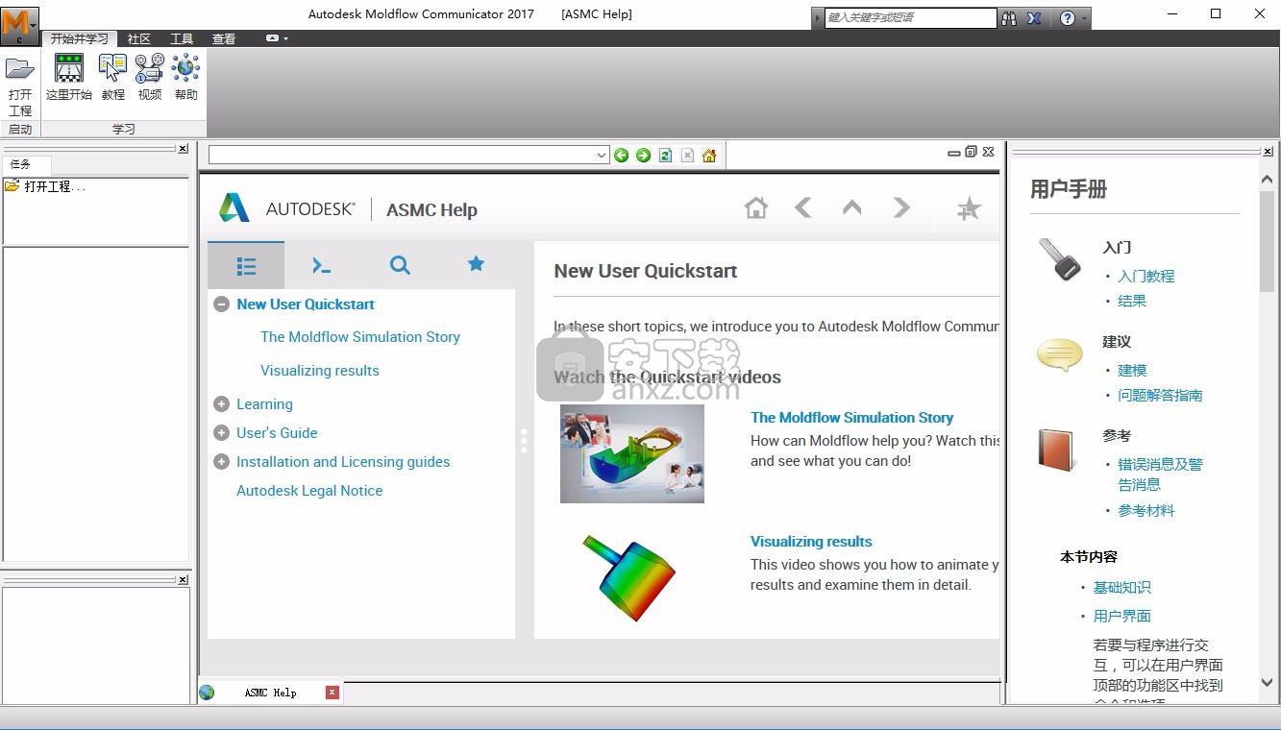Click 打开工程 folder icon in task pane

point(12,186)
